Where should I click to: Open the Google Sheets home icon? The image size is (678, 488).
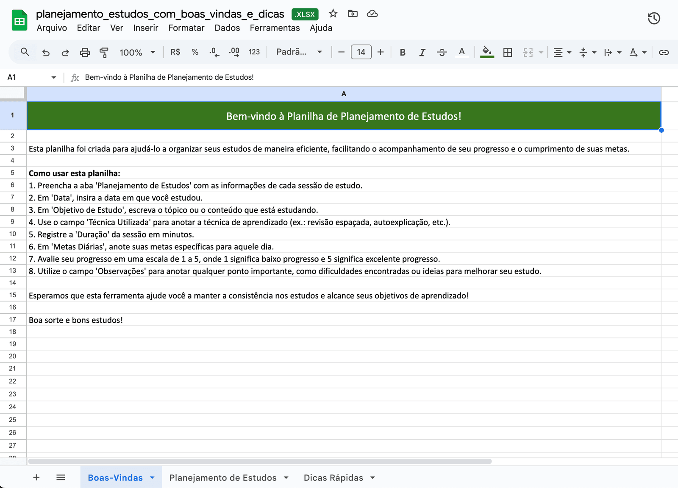(x=19, y=20)
